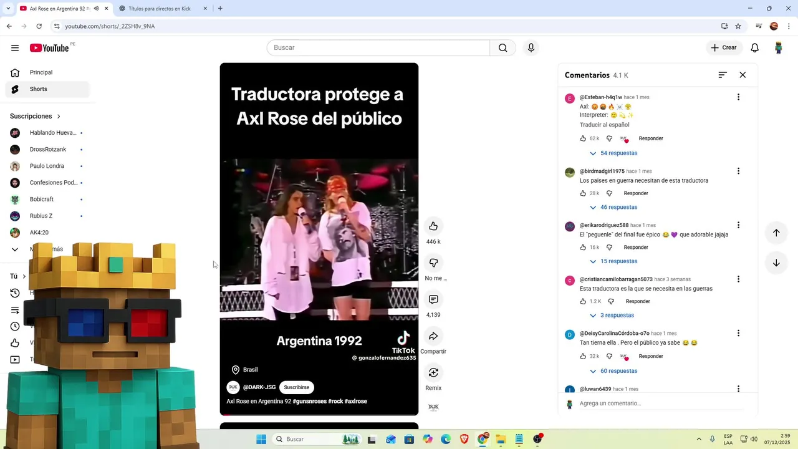Go to the YouTube home logo
Screen dimensions: 798x449
(49, 48)
